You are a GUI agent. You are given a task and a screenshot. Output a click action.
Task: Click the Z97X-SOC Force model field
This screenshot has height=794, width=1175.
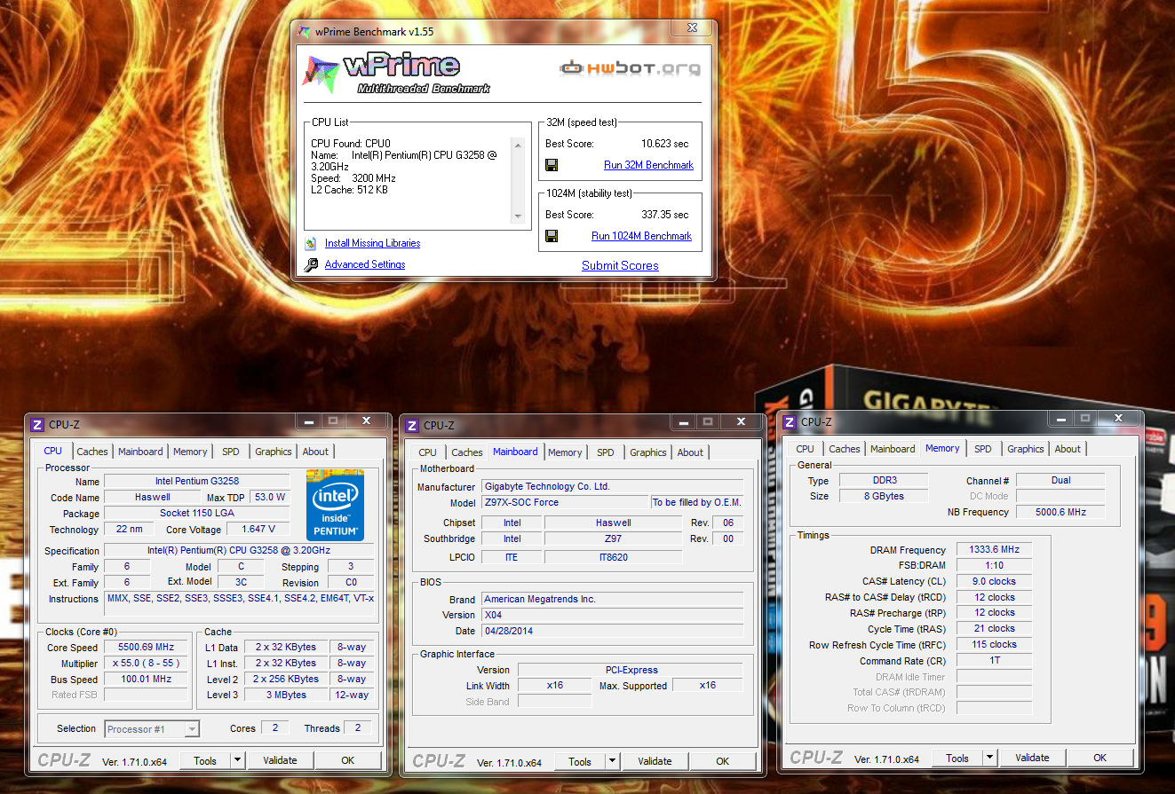[565, 502]
